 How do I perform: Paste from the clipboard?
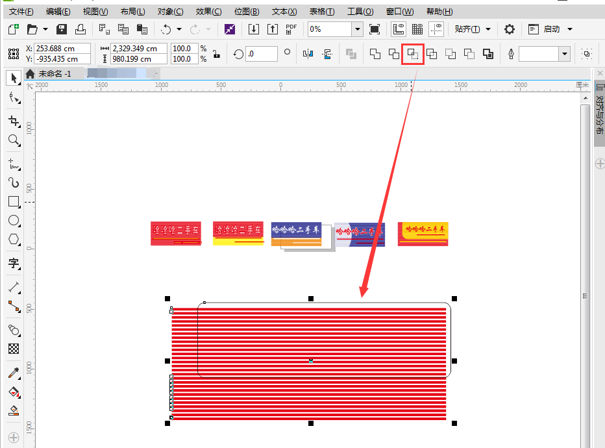click(142, 29)
